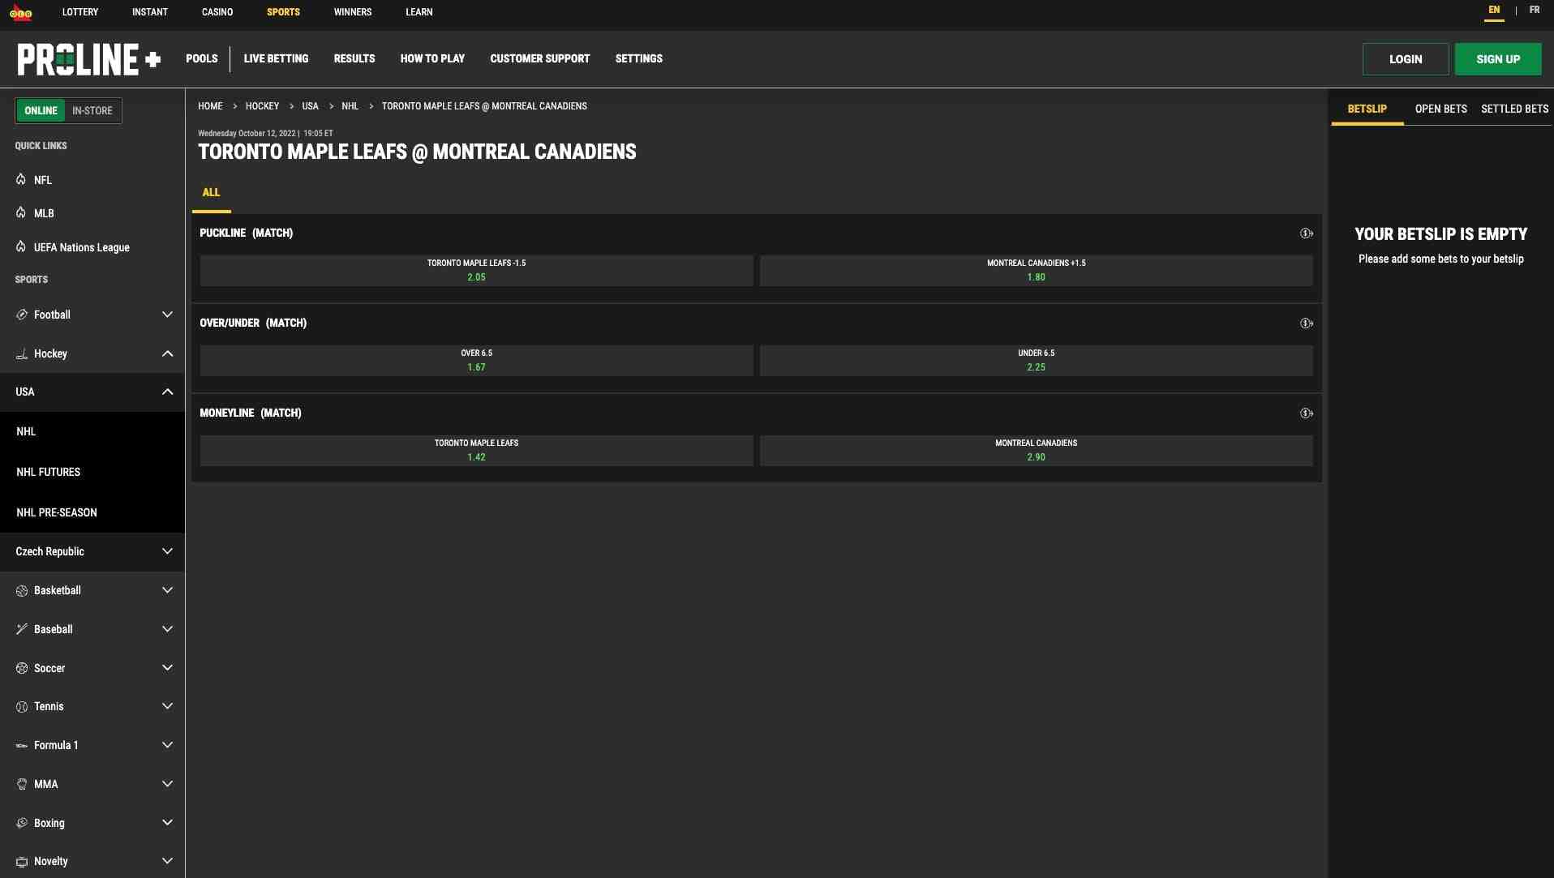This screenshot has width=1554, height=878.
Task: Collapse the Hockey section chevron
Action: (167, 353)
